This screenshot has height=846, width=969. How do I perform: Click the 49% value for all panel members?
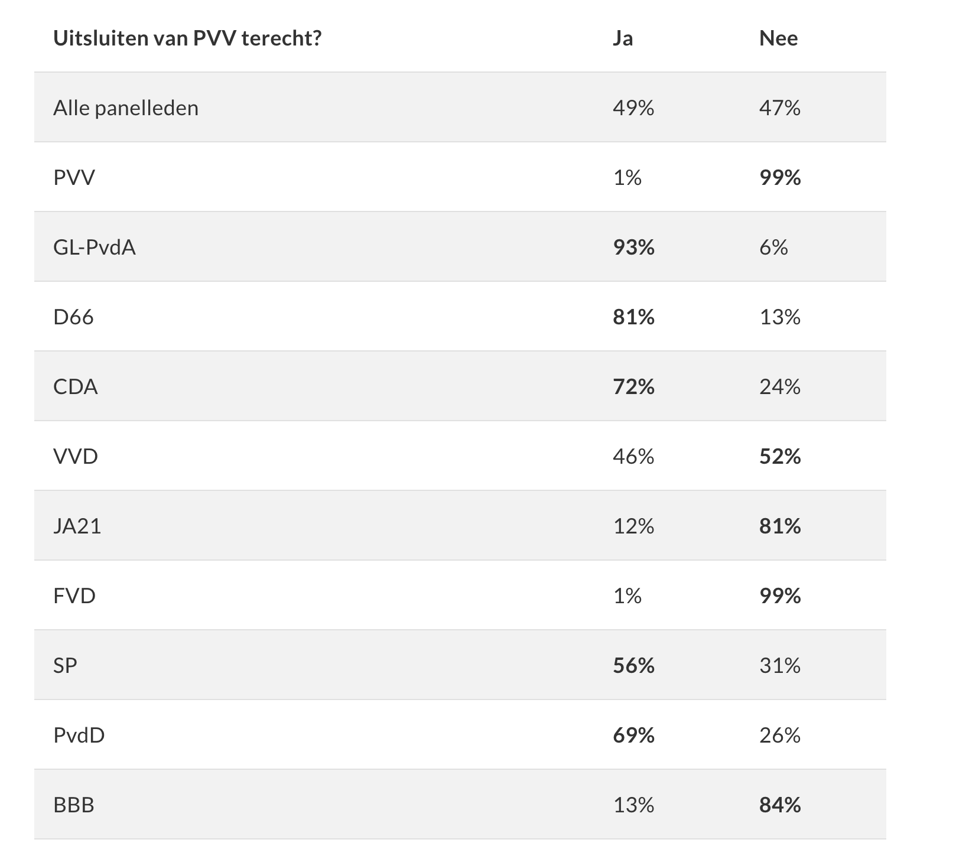point(633,108)
